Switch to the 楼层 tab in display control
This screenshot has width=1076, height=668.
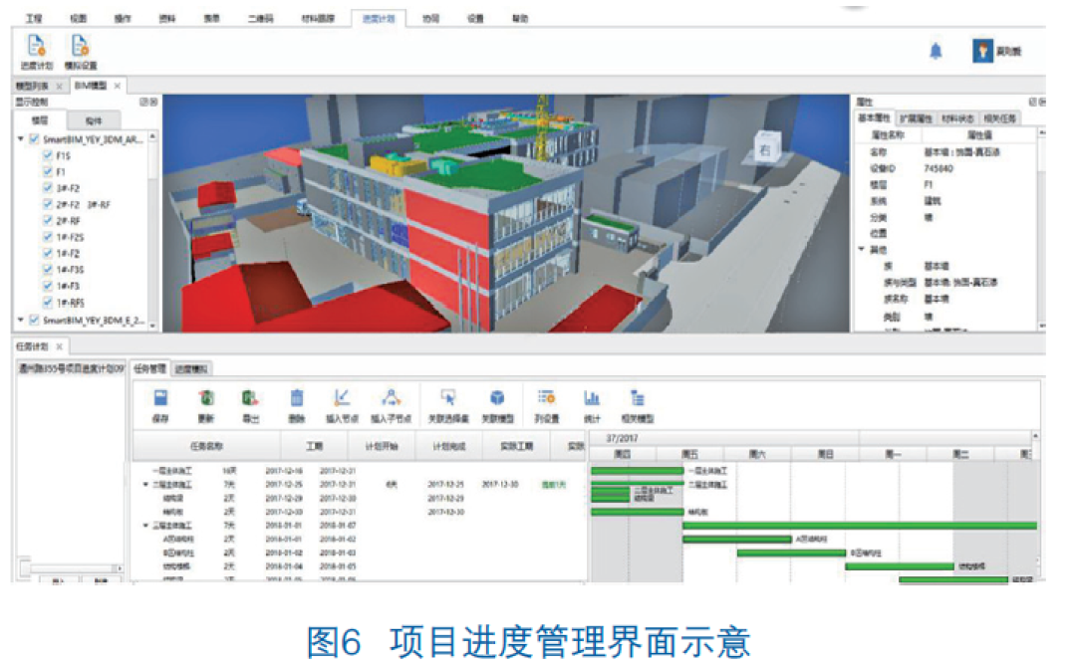pos(40,120)
